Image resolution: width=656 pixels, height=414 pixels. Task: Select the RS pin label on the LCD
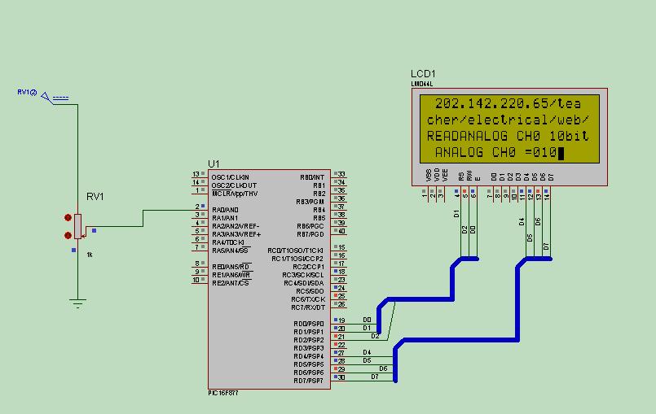pos(461,176)
